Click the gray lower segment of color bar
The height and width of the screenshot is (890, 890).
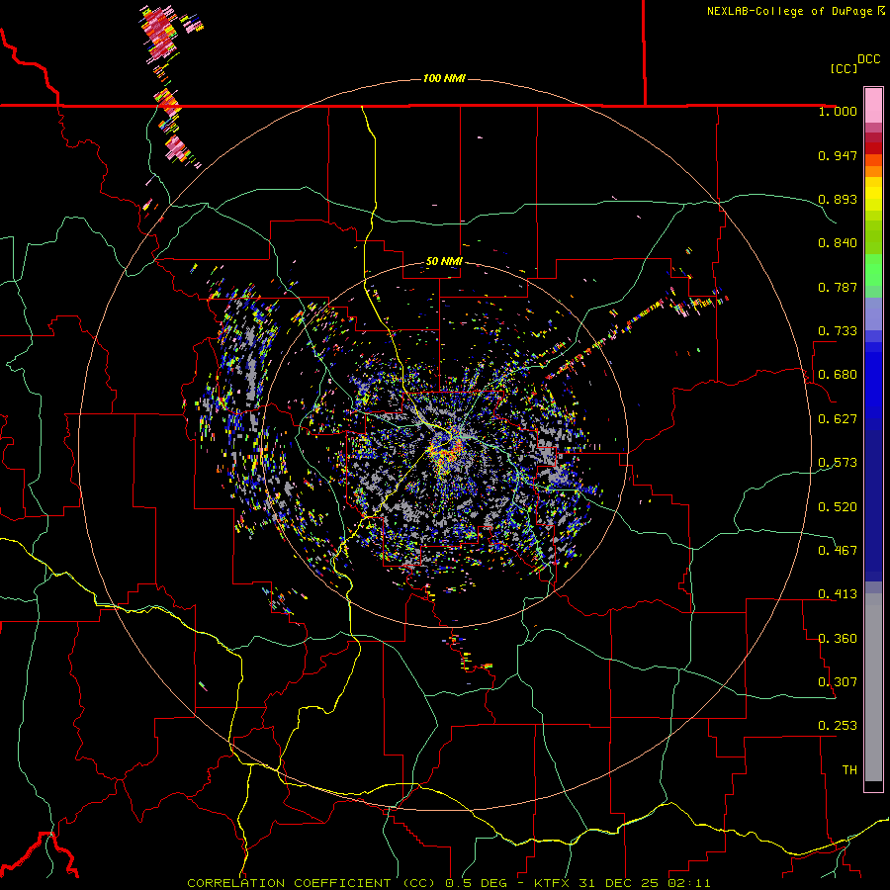873,687
